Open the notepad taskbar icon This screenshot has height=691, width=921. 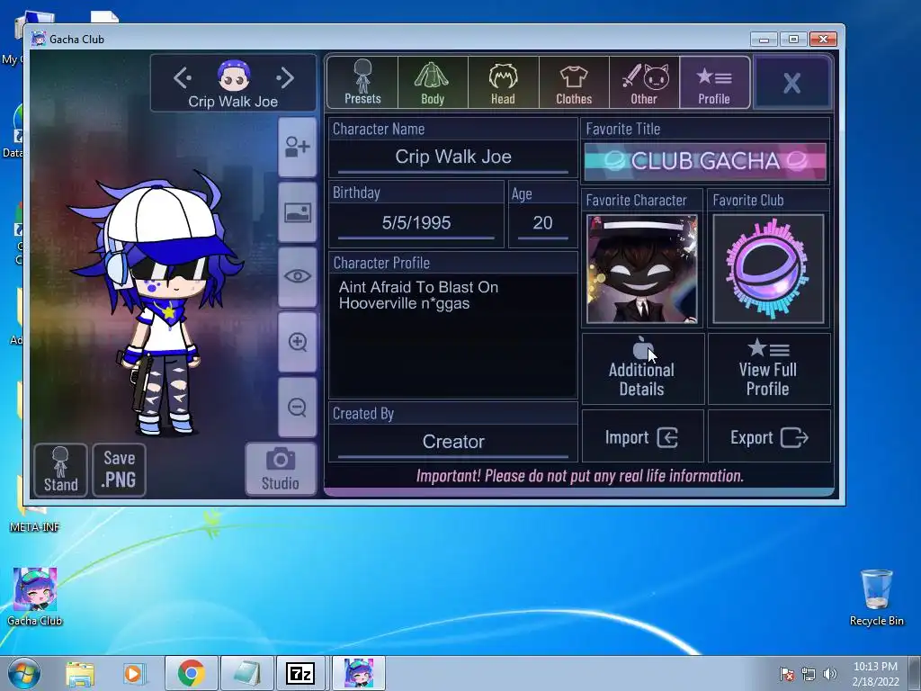[x=246, y=673]
